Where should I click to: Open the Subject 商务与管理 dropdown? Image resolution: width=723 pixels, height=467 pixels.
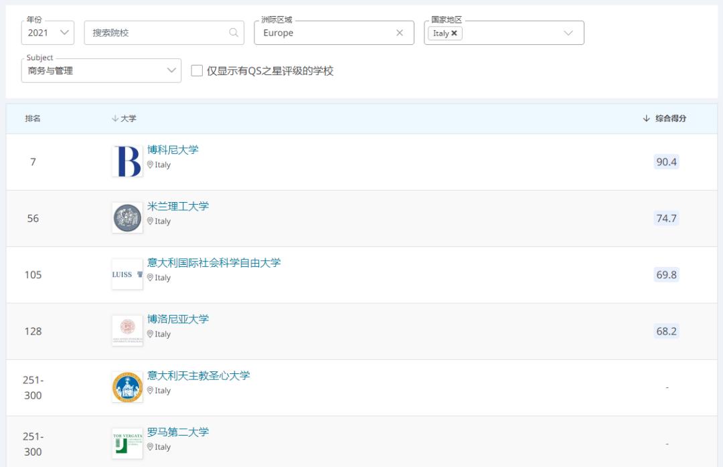(x=102, y=70)
